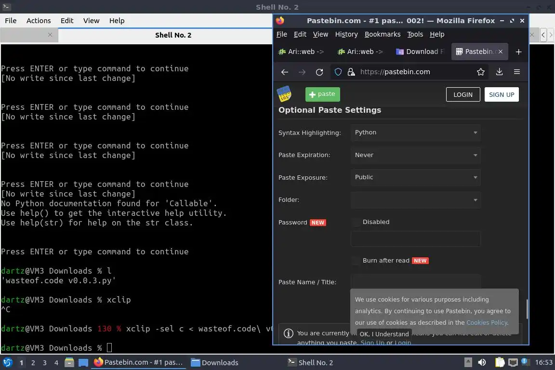Open the Firefox History menu
555x370 pixels.
[x=346, y=34]
